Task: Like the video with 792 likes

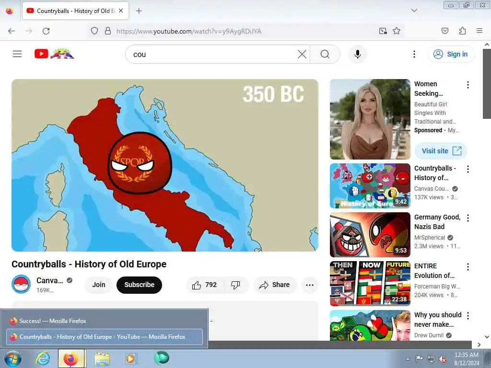Action: (204, 285)
